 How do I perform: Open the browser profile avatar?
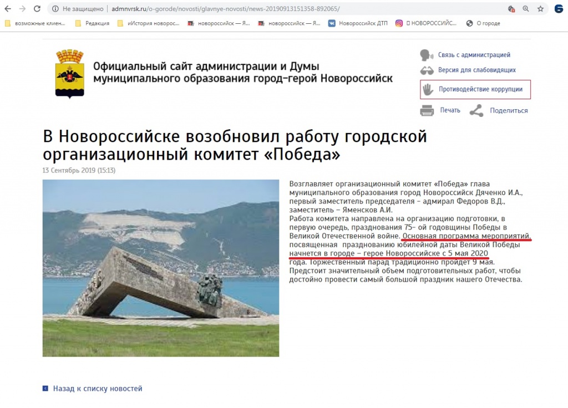(x=559, y=8)
